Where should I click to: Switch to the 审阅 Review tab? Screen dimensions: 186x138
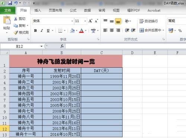click(x=102, y=10)
